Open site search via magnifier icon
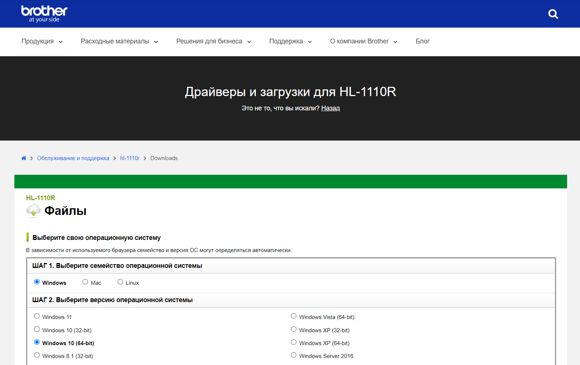580x365 pixels. coord(553,14)
